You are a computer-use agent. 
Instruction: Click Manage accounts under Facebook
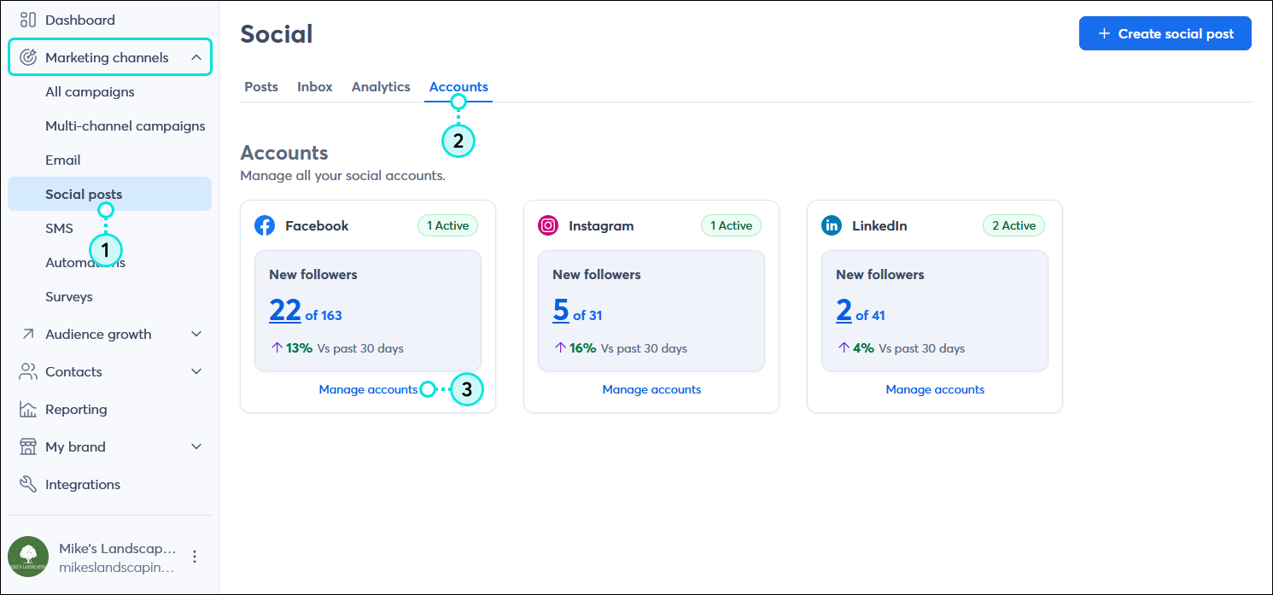pos(368,389)
